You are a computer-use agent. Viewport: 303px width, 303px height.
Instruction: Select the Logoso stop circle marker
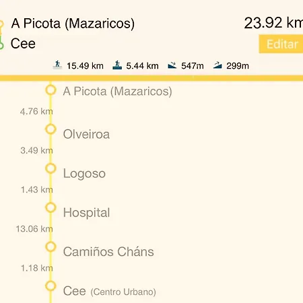(50, 168)
